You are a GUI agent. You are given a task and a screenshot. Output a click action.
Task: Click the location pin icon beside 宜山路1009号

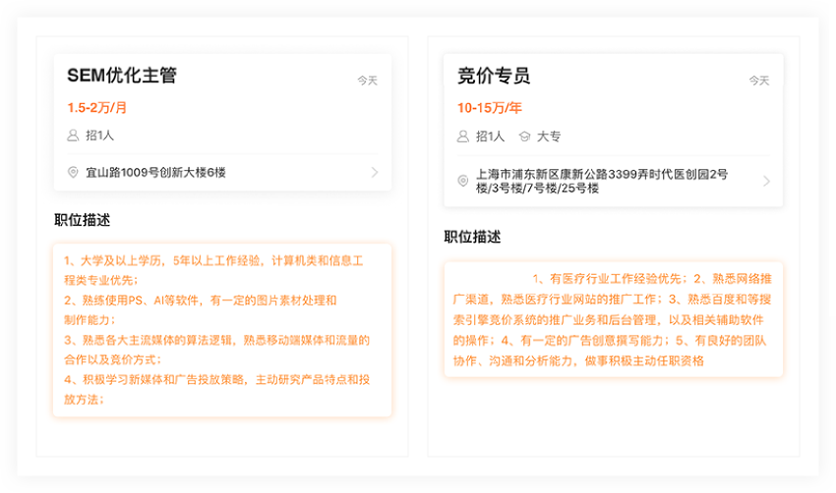coord(73,172)
